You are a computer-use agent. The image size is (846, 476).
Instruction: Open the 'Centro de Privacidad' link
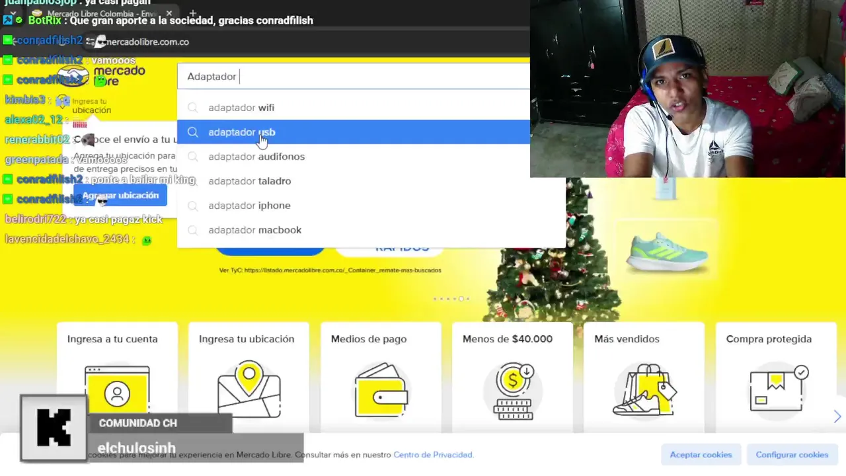[433, 455]
